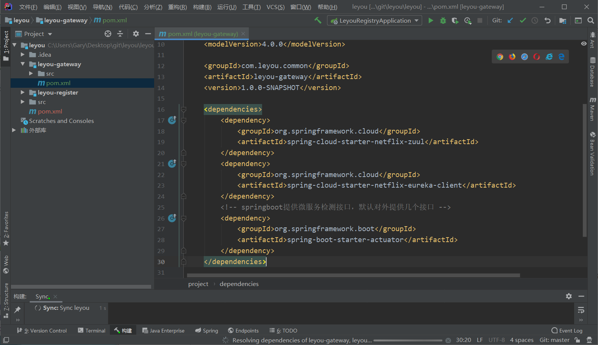Start debugging with the bug icon
598x345 pixels.
coord(443,20)
